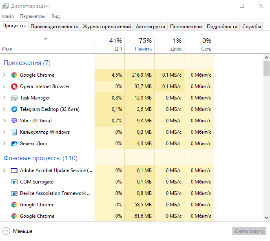Image resolution: width=270 pixels, height=241 pixels.
Task: Click the 9,3 МБ memory value
Action: tap(144, 121)
